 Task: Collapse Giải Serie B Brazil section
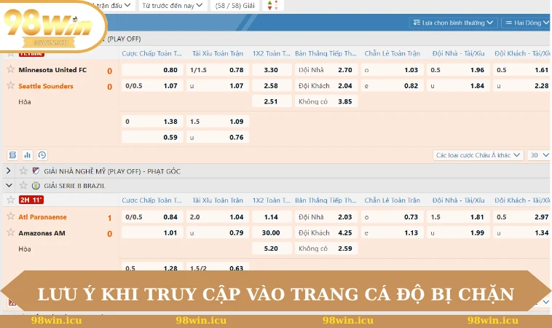tap(9, 185)
